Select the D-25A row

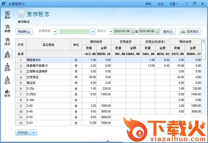click(x=108, y=89)
